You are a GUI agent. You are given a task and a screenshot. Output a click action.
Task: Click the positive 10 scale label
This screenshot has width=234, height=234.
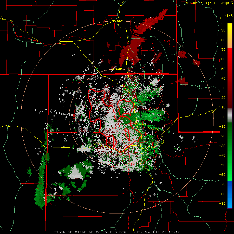click(x=223, y=107)
